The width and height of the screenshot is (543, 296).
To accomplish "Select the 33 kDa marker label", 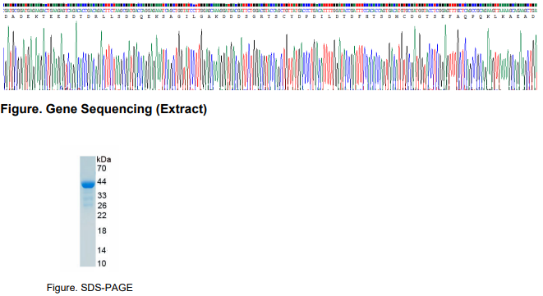I will 102,195.
